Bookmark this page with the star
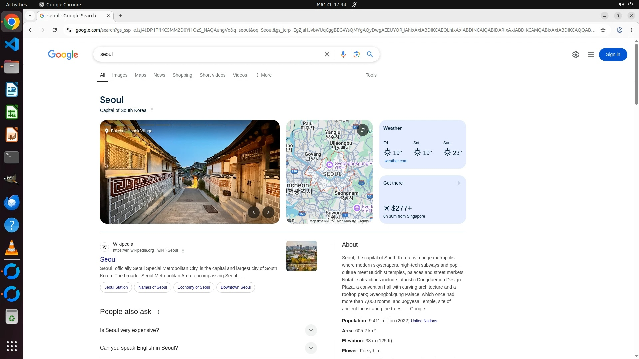 click(603, 30)
